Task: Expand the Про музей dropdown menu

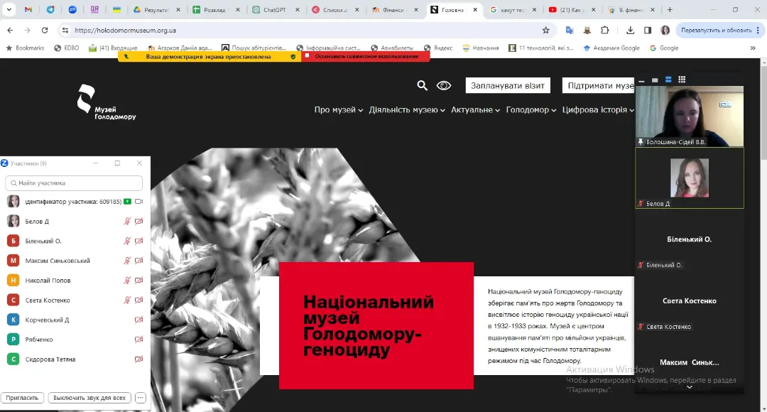Action: tap(338, 110)
